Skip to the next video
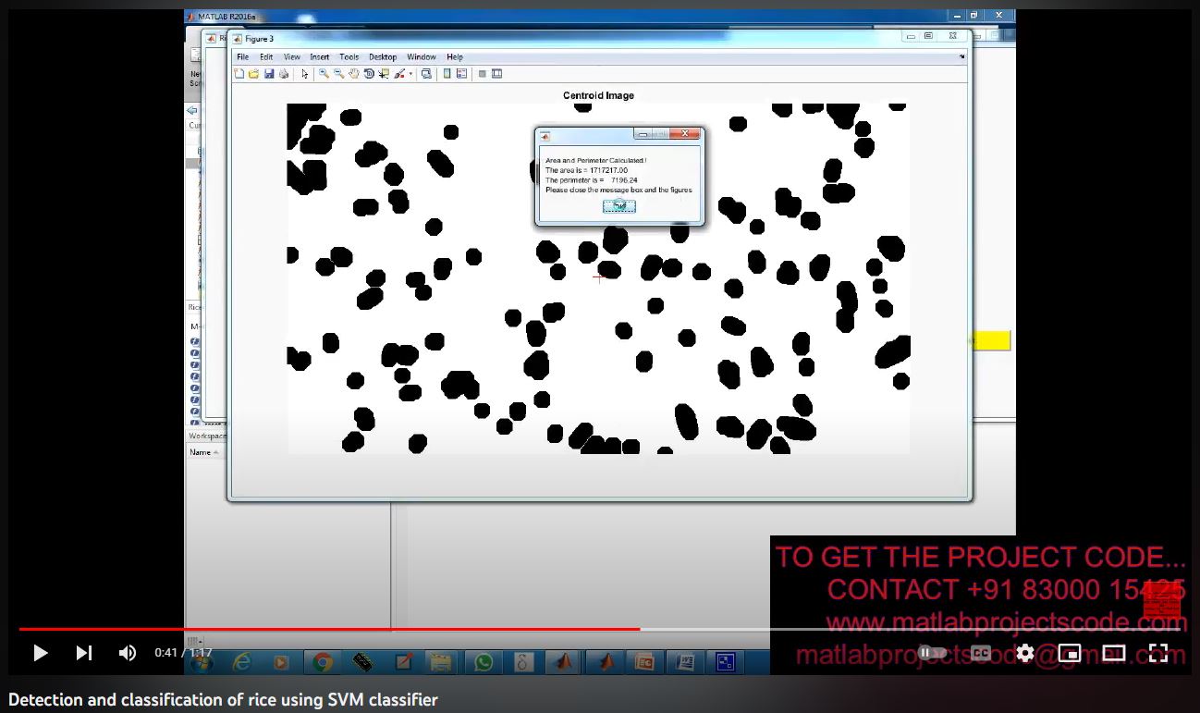The image size is (1200, 713). click(83, 653)
